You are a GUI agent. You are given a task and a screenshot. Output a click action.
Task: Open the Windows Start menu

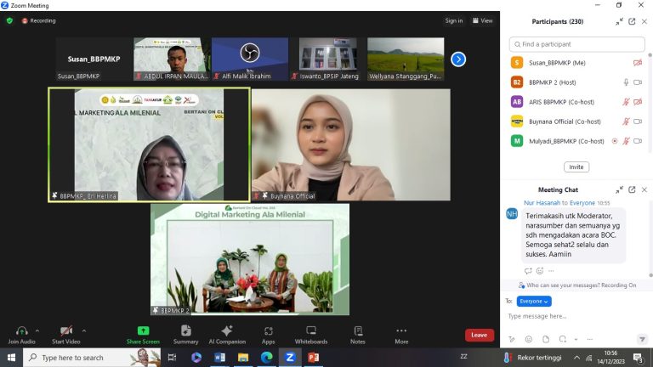(11, 358)
